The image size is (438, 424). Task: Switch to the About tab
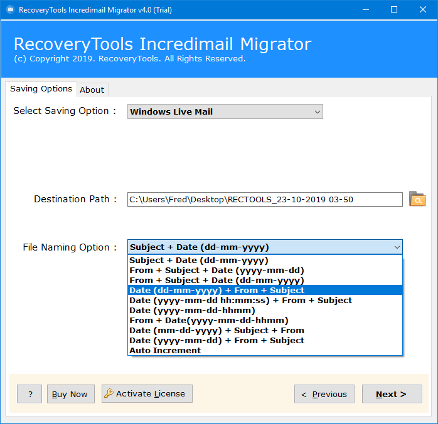click(x=92, y=90)
